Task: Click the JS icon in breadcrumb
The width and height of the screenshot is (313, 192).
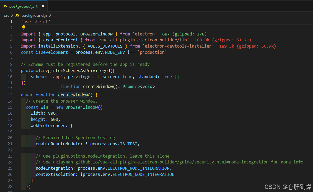Action: [x=17, y=15]
